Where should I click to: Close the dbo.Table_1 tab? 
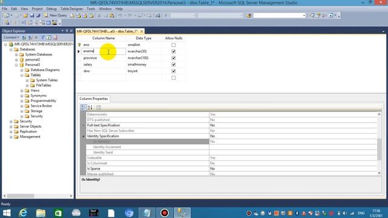(x=142, y=31)
